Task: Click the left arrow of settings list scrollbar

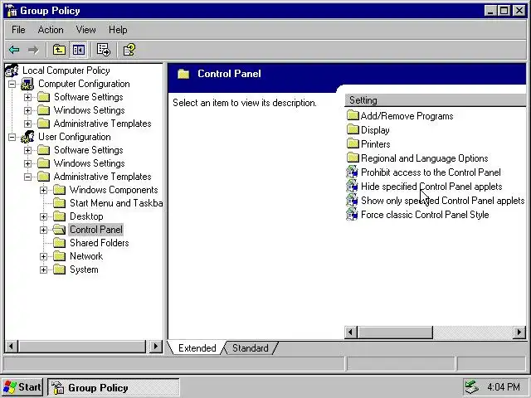Action: pyautogui.click(x=350, y=332)
